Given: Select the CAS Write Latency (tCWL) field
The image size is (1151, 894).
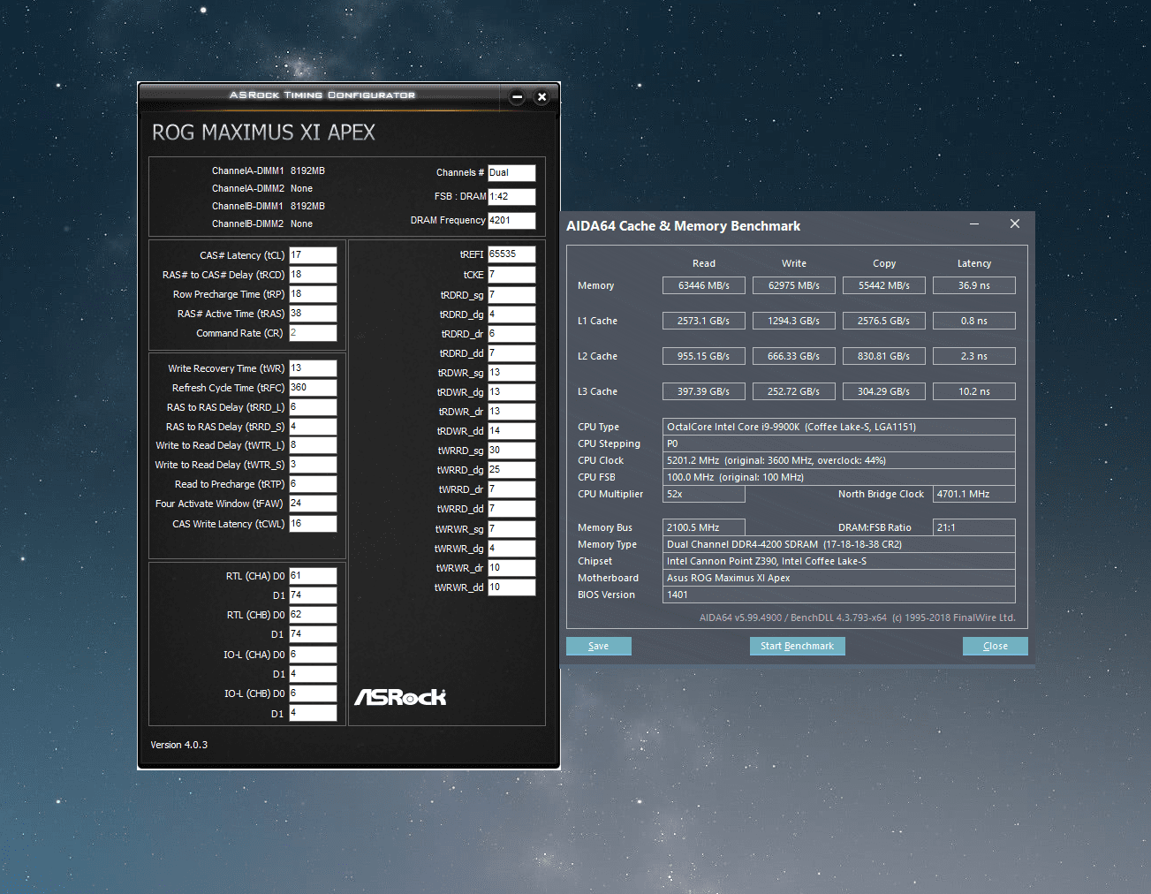Looking at the screenshot, I should pos(313,524).
